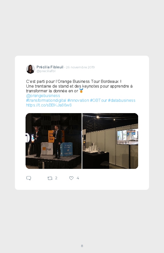Viewport: 164px width, 253px height.
Task: Open the #databusiness hashtag
Action: tap(121, 101)
